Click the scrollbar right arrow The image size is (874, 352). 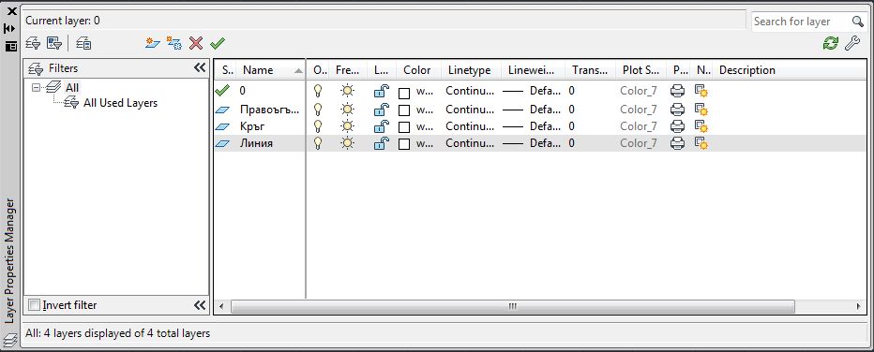click(858, 306)
